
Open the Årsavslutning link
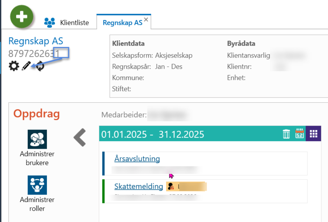(x=137, y=159)
